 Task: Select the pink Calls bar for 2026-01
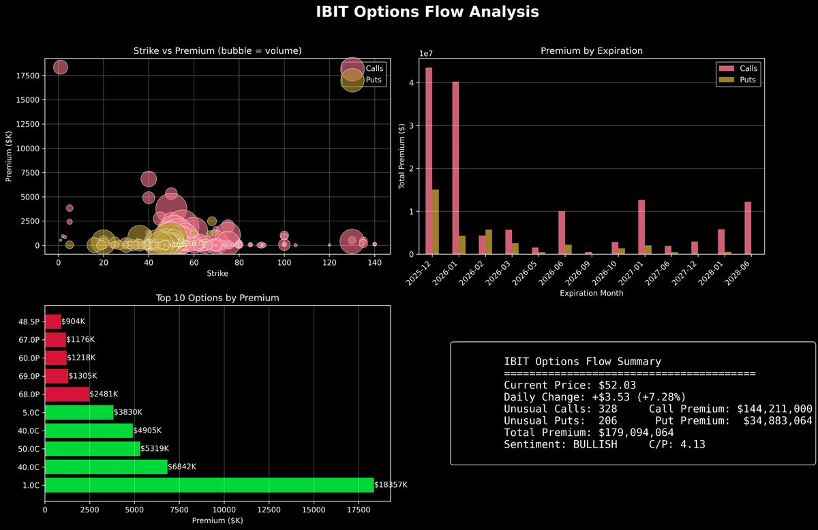click(455, 168)
